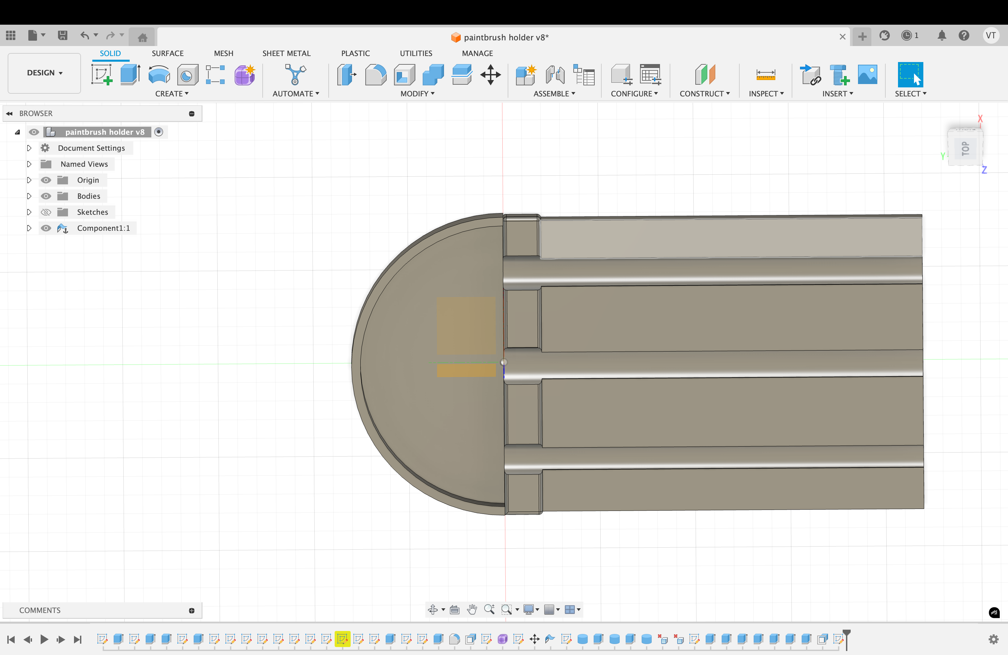Screen dimensions: 1008x655
Task: Open the SHEET METAL tab
Action: (286, 53)
